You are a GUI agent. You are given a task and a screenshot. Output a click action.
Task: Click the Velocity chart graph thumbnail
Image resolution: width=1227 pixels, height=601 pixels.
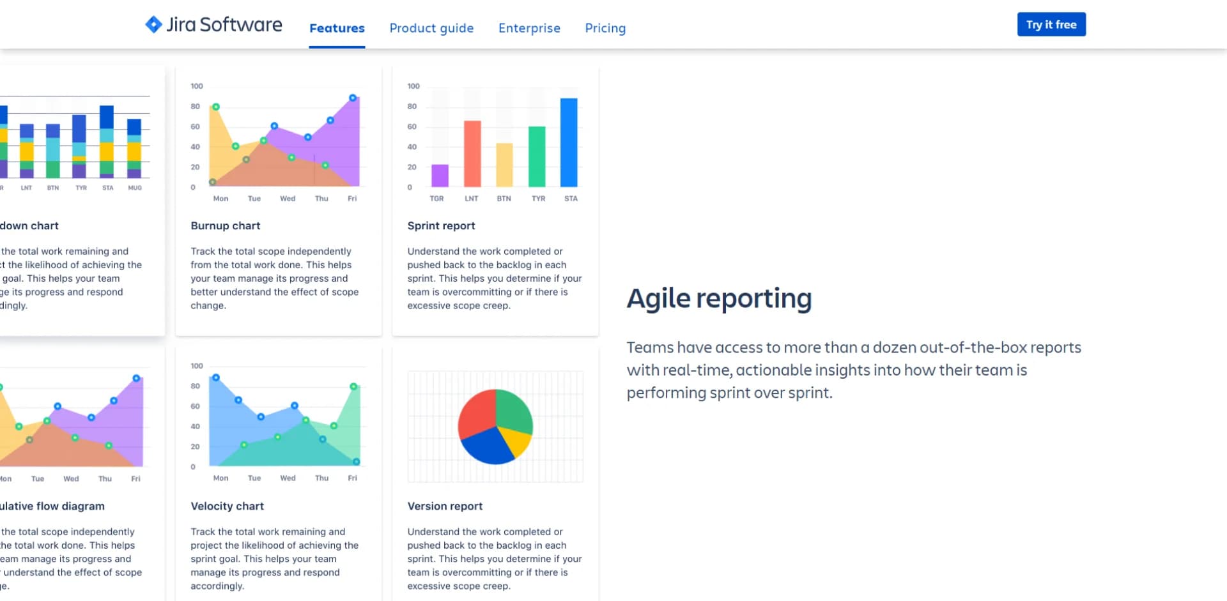(279, 420)
